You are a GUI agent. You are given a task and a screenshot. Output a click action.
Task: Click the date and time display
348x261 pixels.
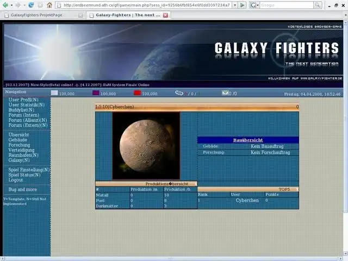click(x=312, y=94)
